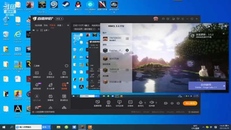Click mode pill button beside 直播伴侣 logo
This screenshot has height=130, width=231.
(x=59, y=19)
